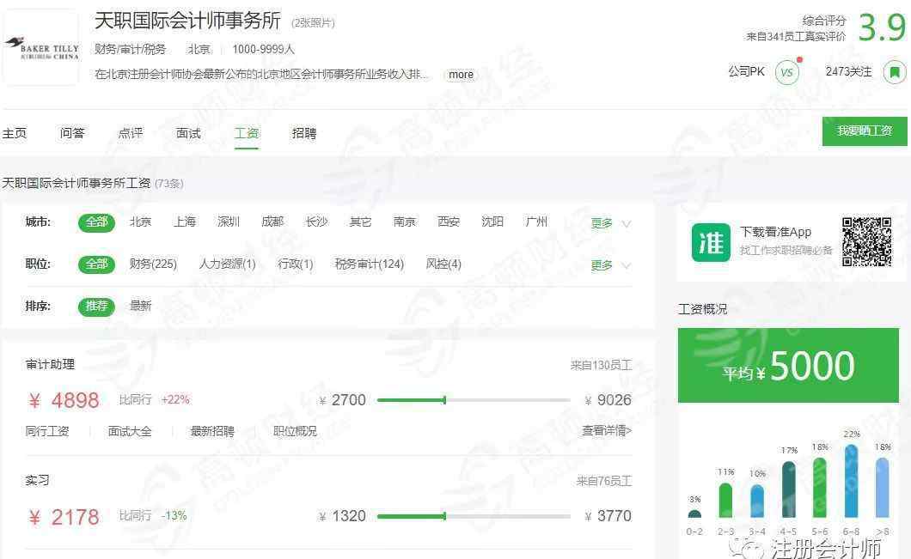The image size is (911, 559).
Task: Switch to the 问答 tab
Action: (x=72, y=133)
